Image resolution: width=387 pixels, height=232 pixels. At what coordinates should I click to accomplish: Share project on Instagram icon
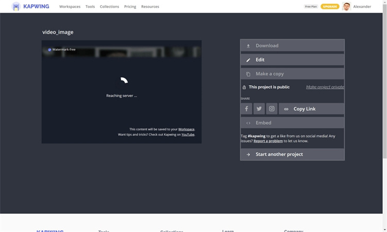point(272,109)
